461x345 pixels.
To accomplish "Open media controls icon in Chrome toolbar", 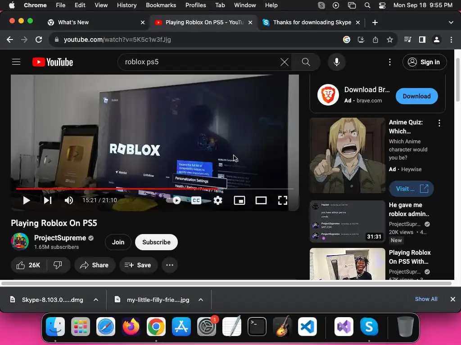I will 408,40.
